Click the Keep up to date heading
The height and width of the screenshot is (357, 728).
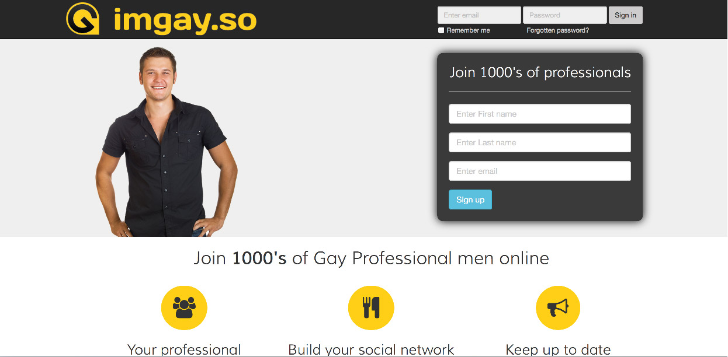pos(558,349)
